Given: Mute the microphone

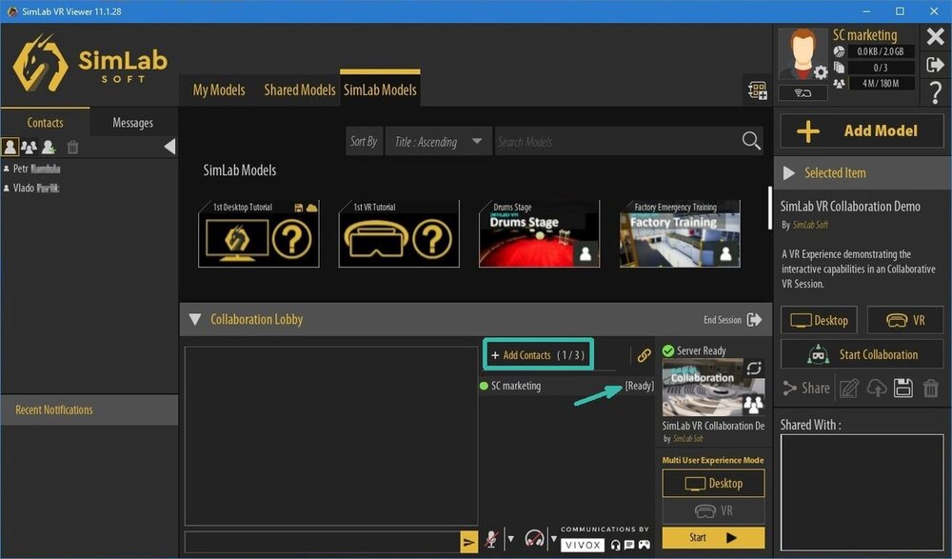Looking at the screenshot, I should click(492, 540).
